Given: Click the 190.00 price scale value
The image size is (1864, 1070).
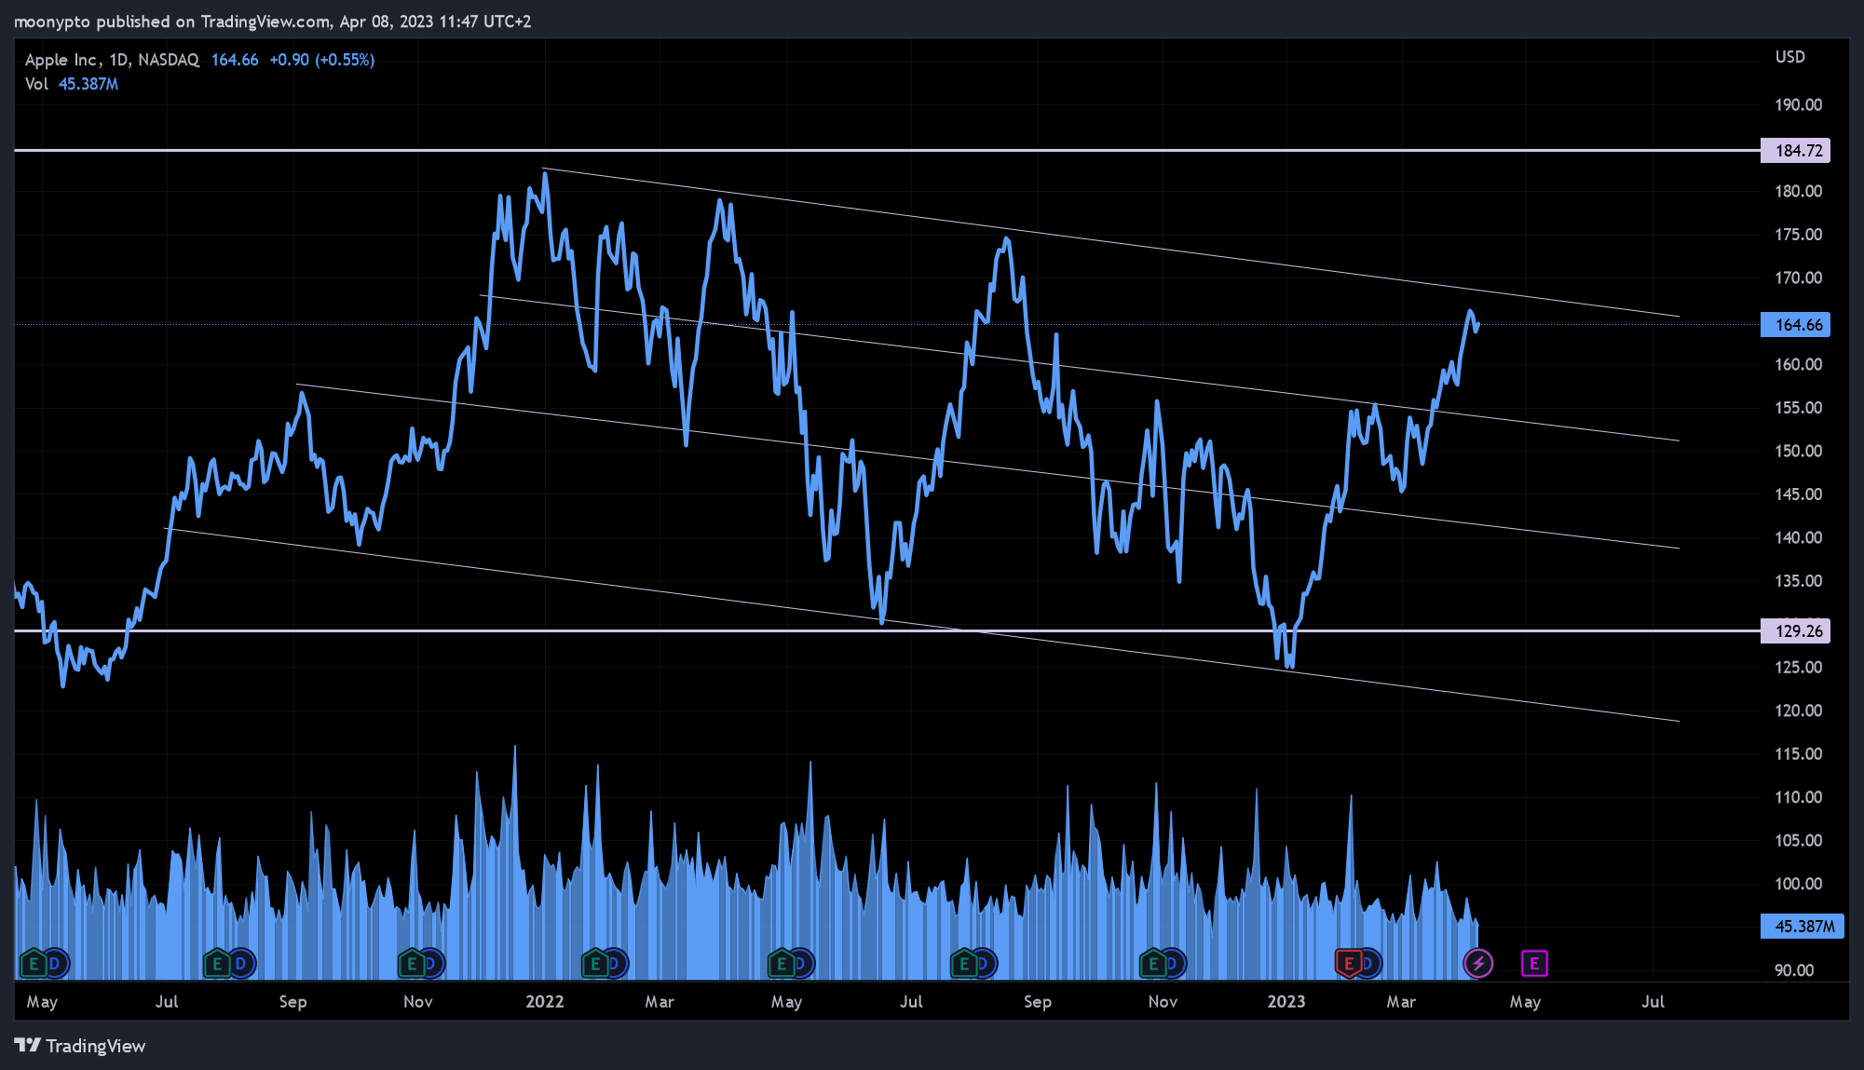Looking at the screenshot, I should click(x=1799, y=105).
